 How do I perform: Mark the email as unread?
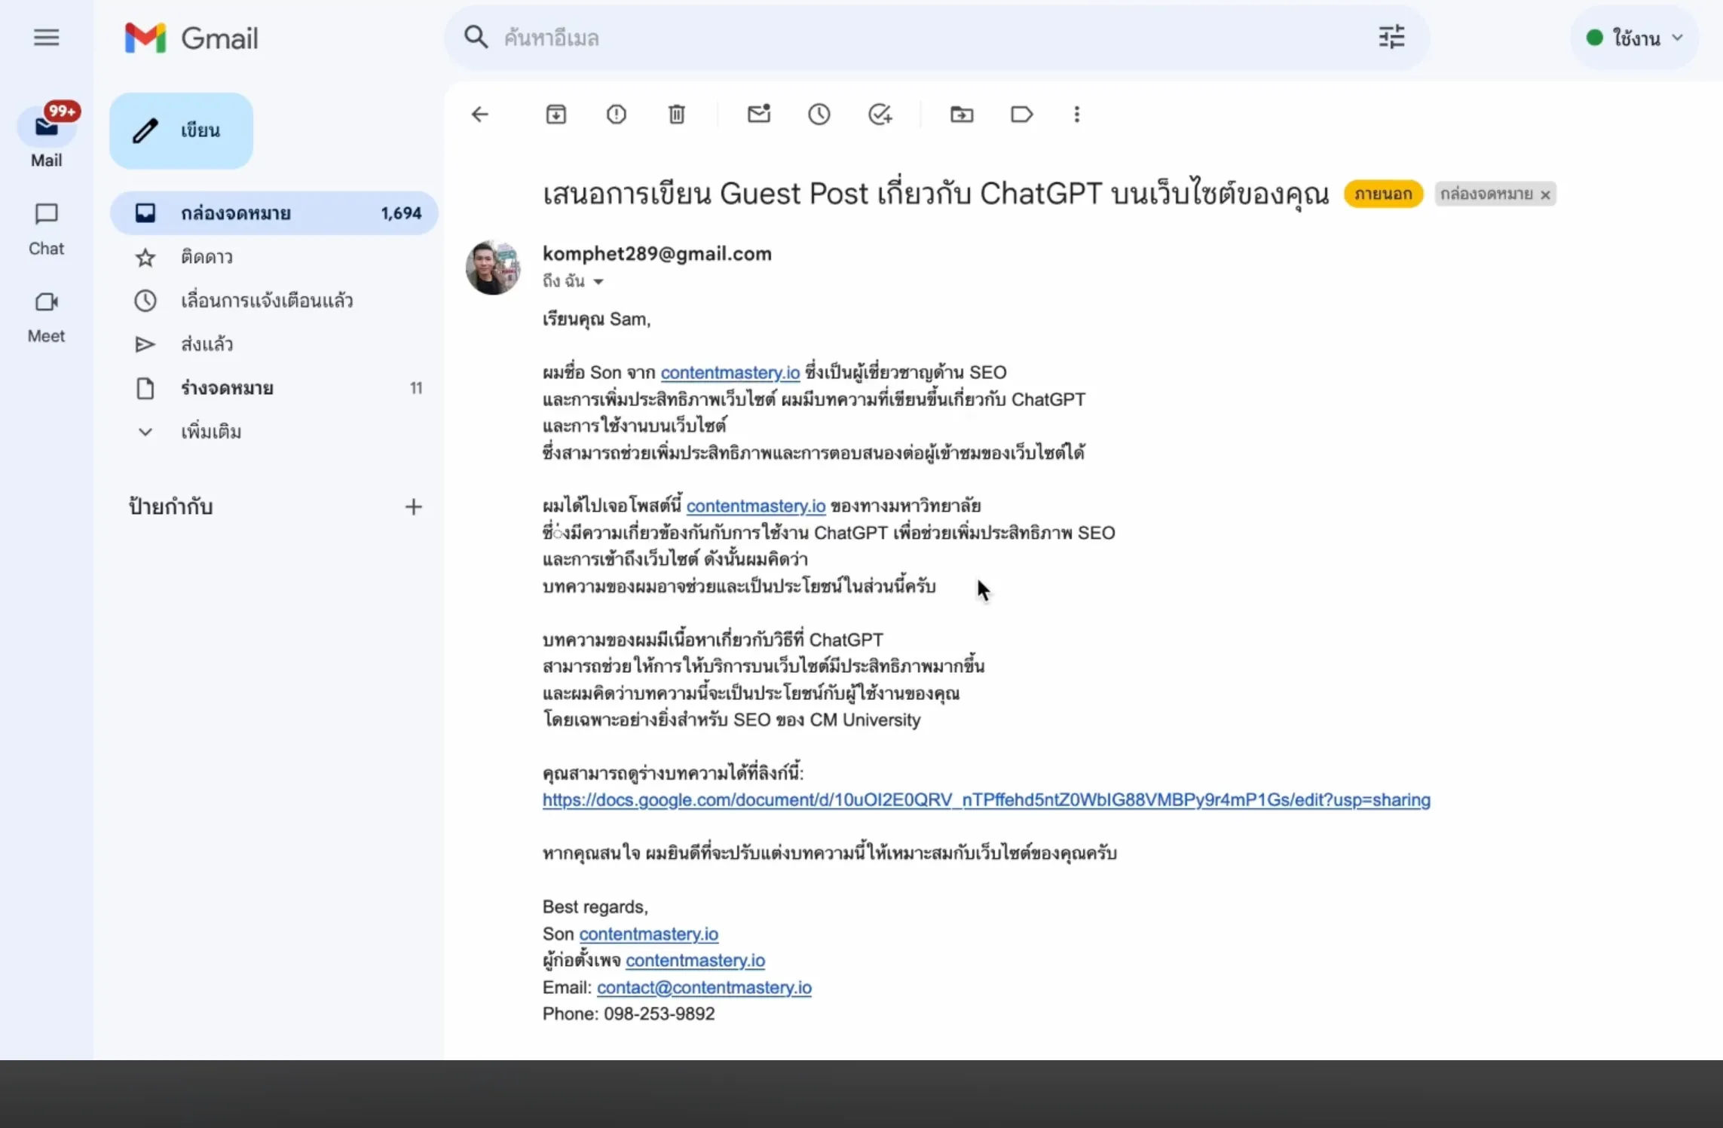(x=759, y=115)
